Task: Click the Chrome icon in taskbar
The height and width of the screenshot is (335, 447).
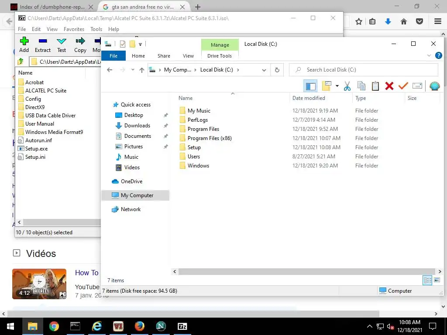Action: [54, 326]
